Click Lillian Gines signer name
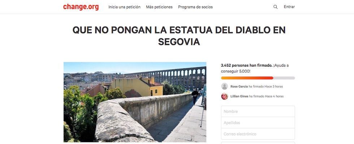 click(239, 96)
